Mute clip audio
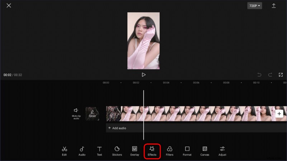 click(x=76, y=113)
